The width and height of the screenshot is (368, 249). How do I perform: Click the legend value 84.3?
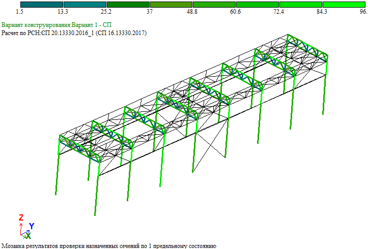[322, 12]
